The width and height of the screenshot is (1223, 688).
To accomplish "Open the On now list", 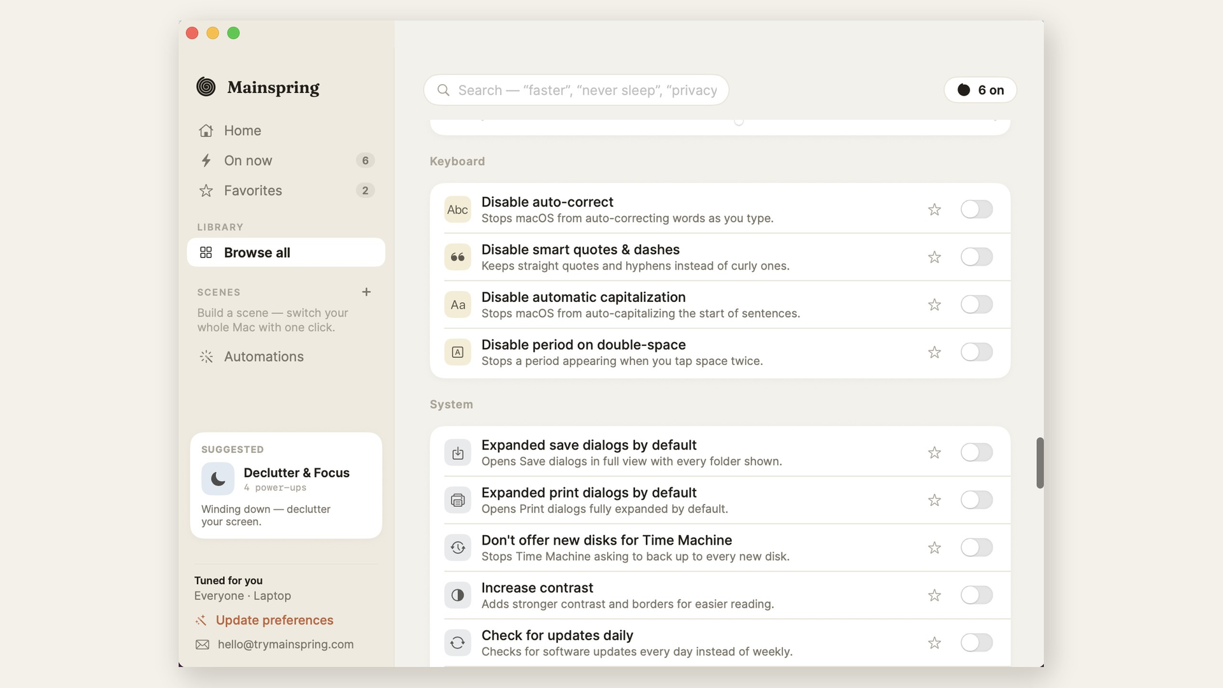I will coord(286,161).
